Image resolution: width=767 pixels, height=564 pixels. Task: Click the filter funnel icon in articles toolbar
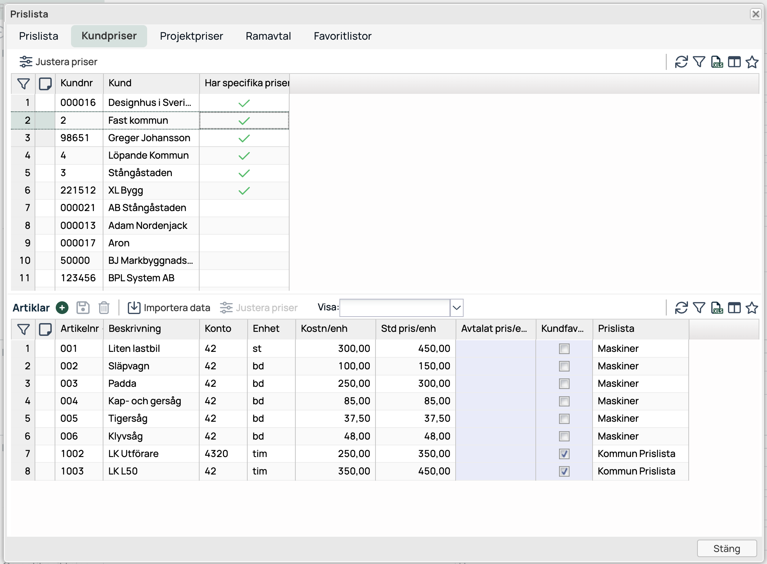699,308
